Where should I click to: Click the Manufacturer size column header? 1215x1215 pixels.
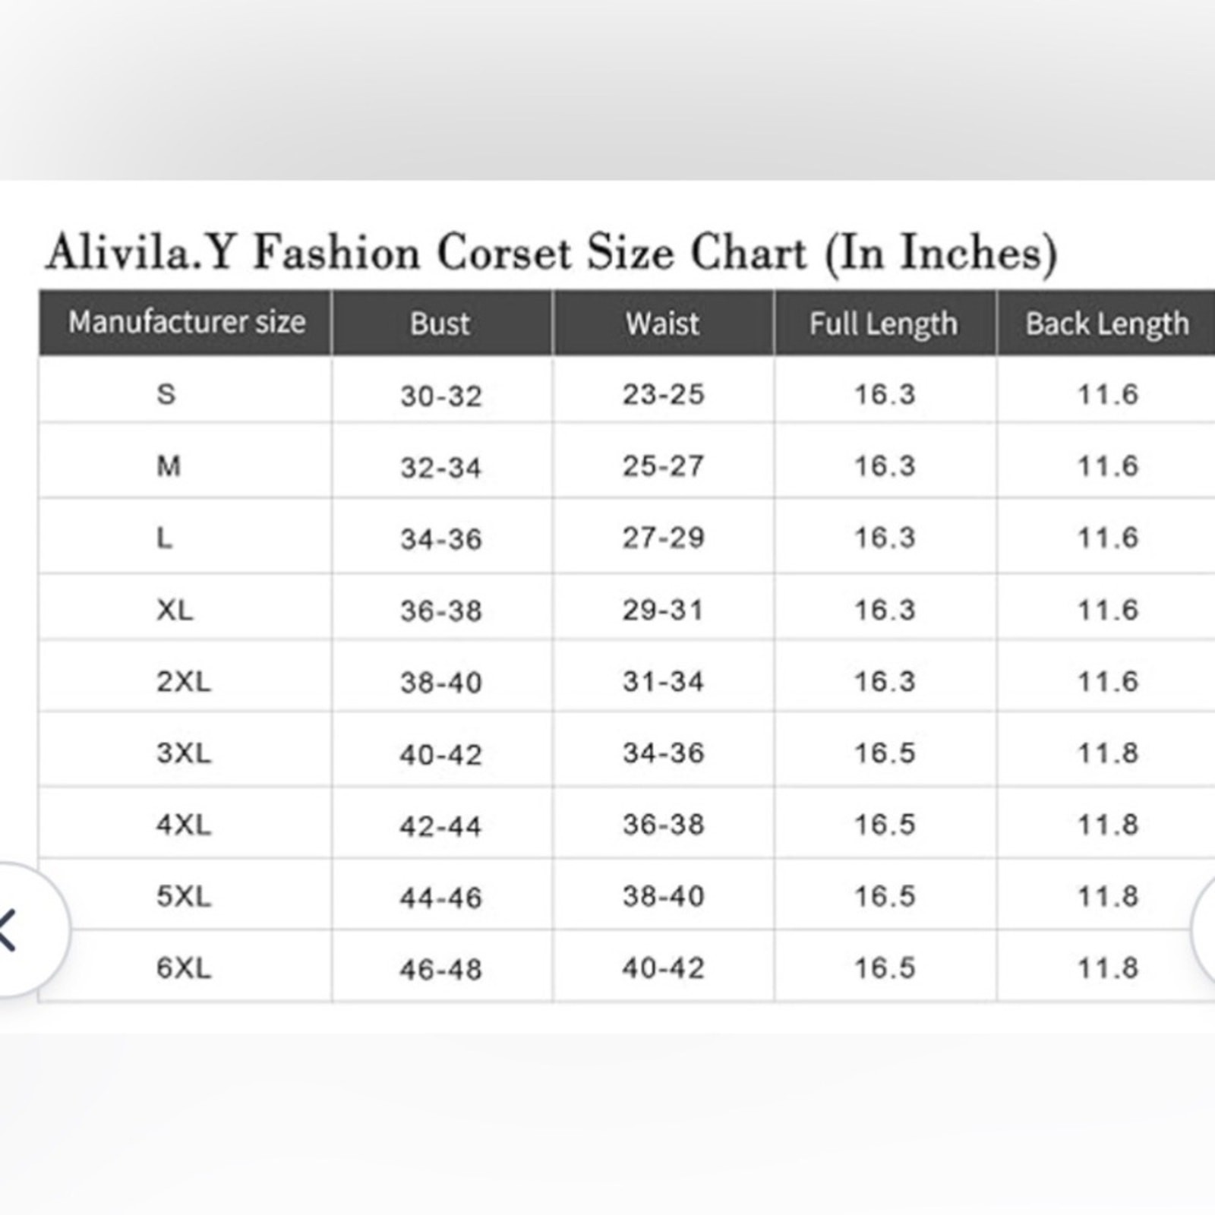tap(187, 323)
